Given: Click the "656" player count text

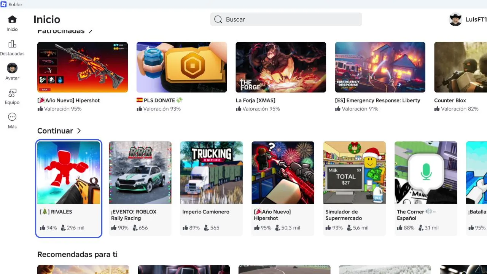Looking at the screenshot, I should coord(143,228).
